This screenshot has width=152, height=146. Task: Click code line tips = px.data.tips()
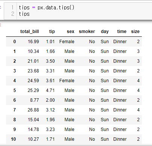tap(47, 8)
